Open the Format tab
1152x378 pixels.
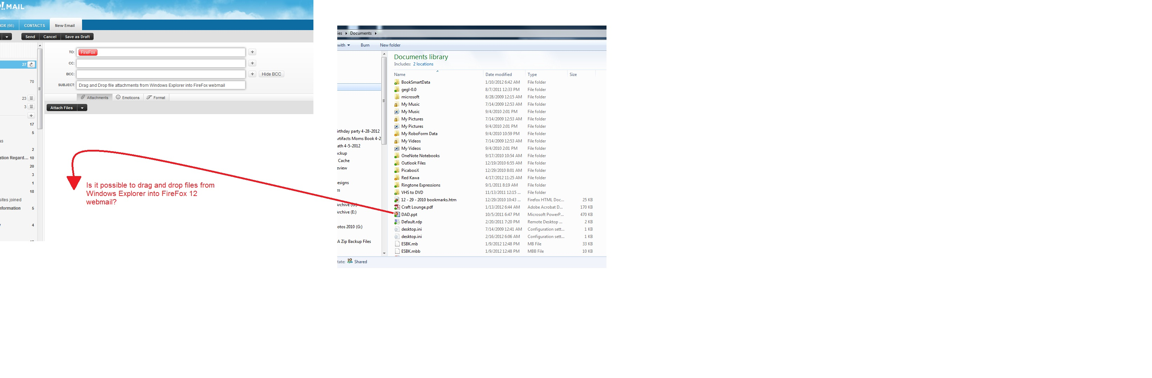[156, 98]
